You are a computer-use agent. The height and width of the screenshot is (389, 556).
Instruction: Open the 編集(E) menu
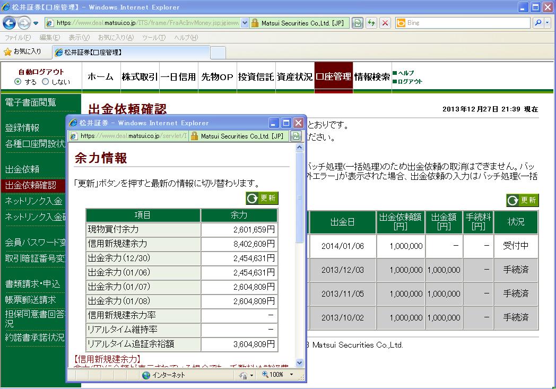point(50,37)
